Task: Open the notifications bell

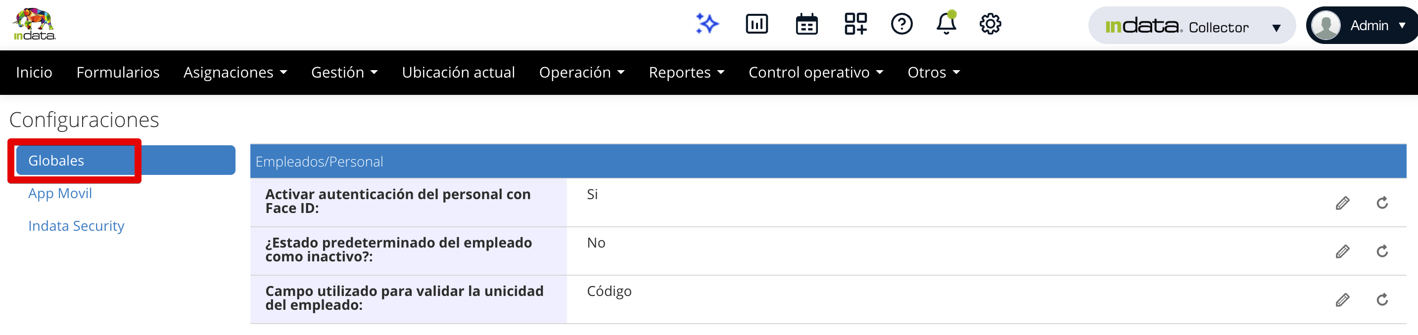Action: pos(946,24)
